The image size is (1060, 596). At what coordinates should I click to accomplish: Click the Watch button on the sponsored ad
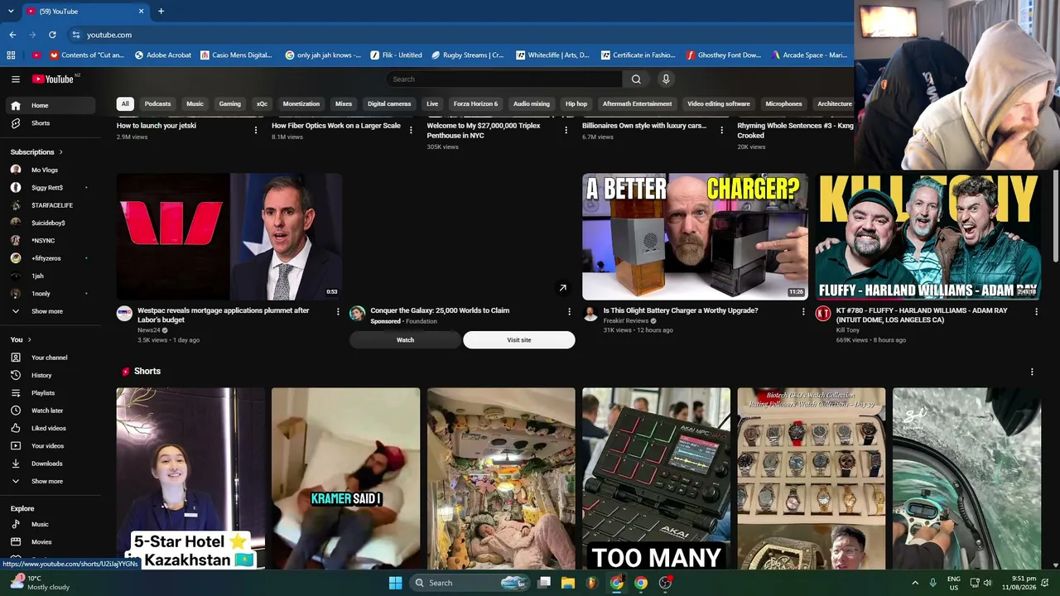(405, 340)
